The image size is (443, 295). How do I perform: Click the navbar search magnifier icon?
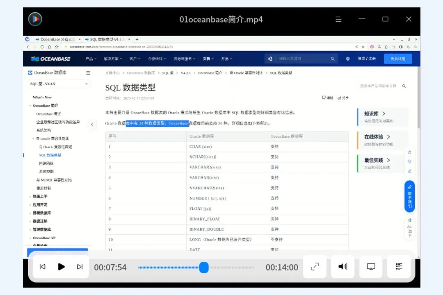pyautogui.click(x=333, y=59)
